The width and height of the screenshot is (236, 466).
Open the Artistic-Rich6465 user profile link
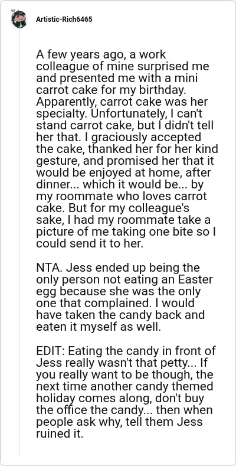pos(64,19)
